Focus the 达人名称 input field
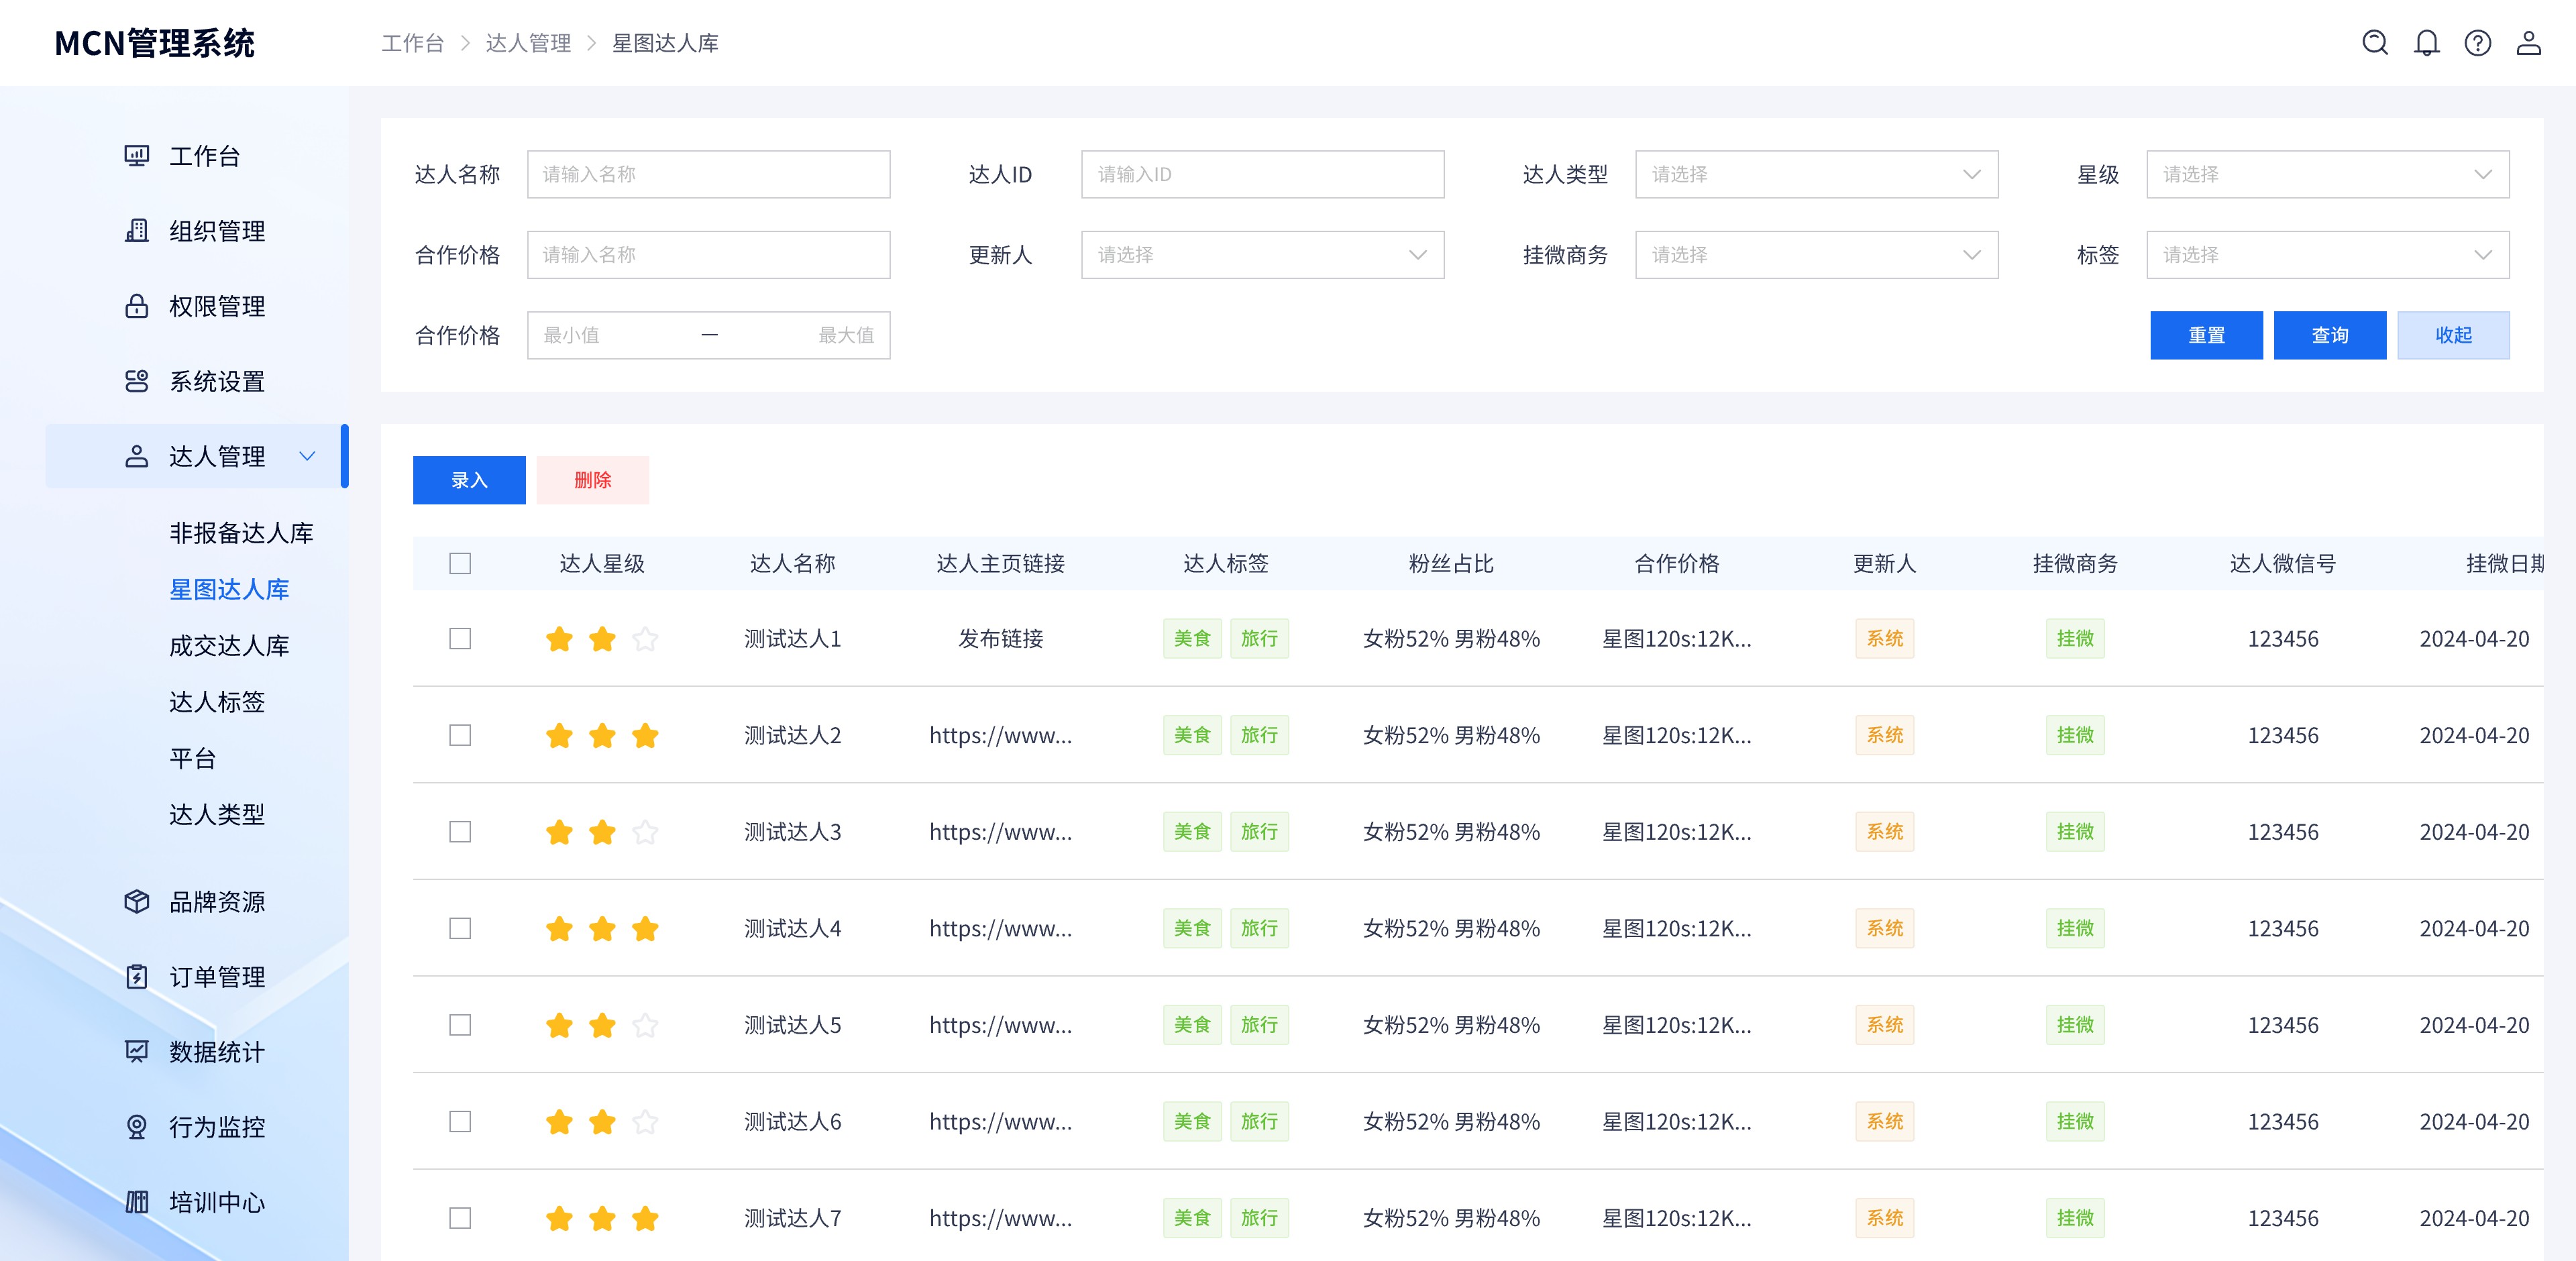Image resolution: width=2576 pixels, height=1261 pixels. [708, 174]
